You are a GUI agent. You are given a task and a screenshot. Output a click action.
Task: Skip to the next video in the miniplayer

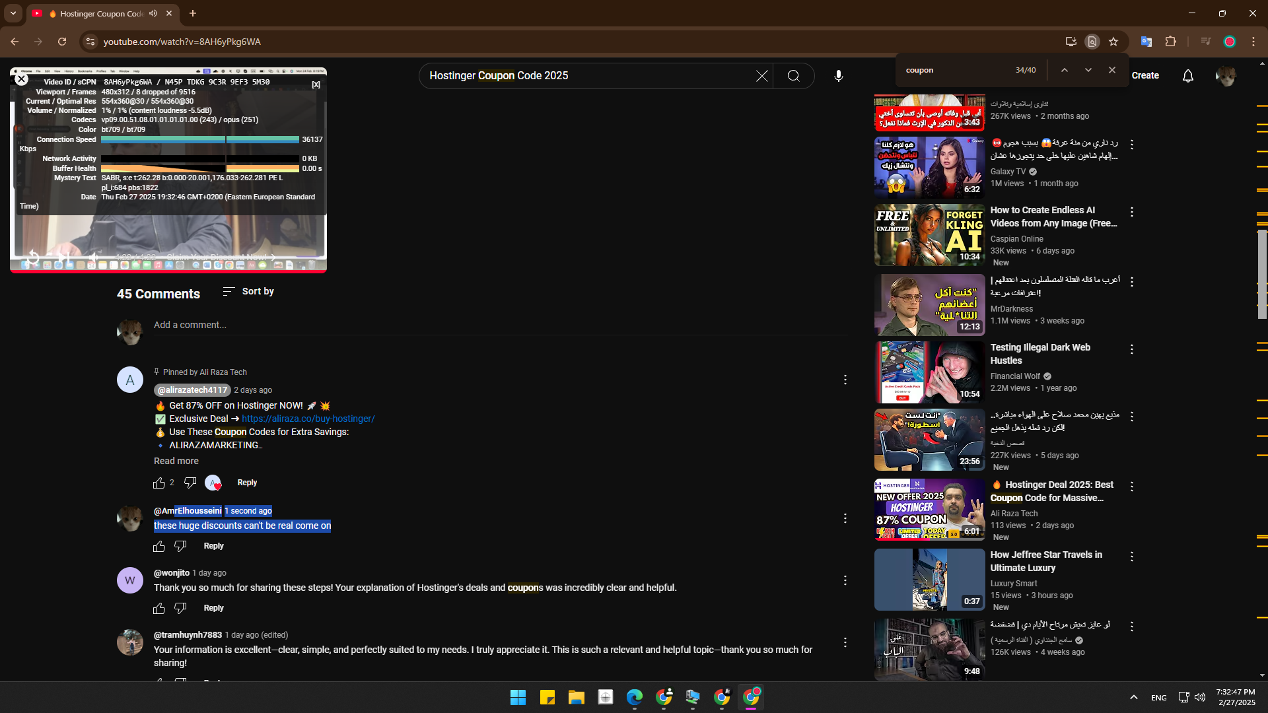point(63,257)
